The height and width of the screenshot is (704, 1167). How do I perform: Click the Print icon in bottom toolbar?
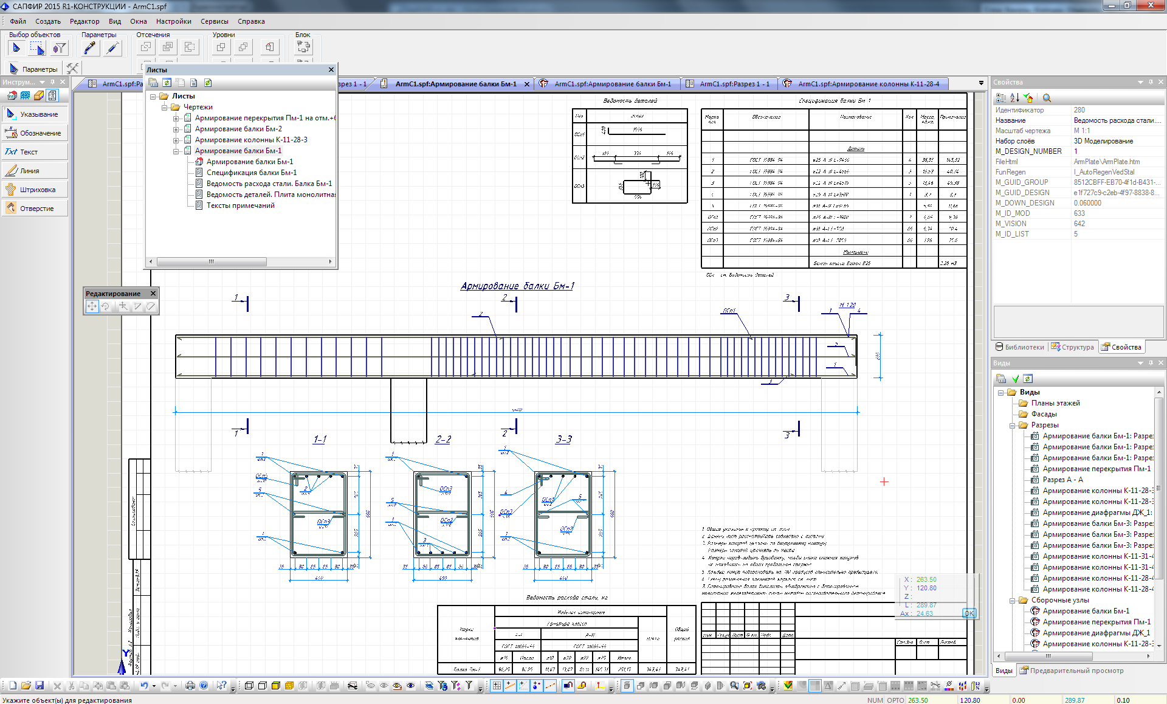(x=190, y=685)
